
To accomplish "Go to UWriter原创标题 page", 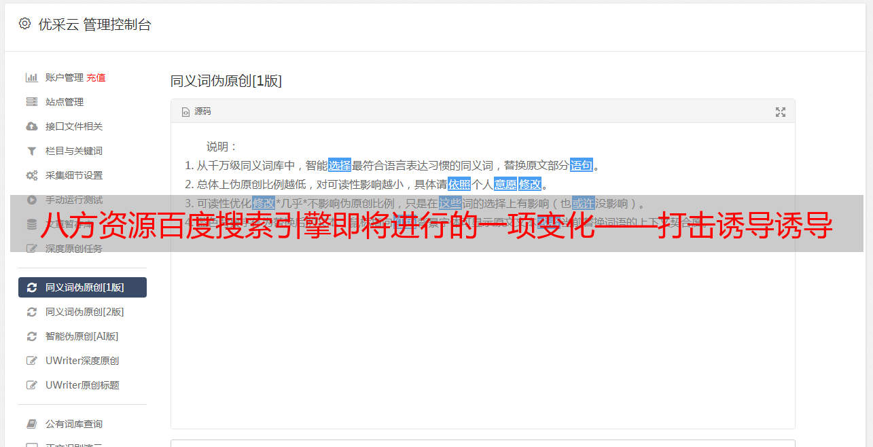I will 82,385.
